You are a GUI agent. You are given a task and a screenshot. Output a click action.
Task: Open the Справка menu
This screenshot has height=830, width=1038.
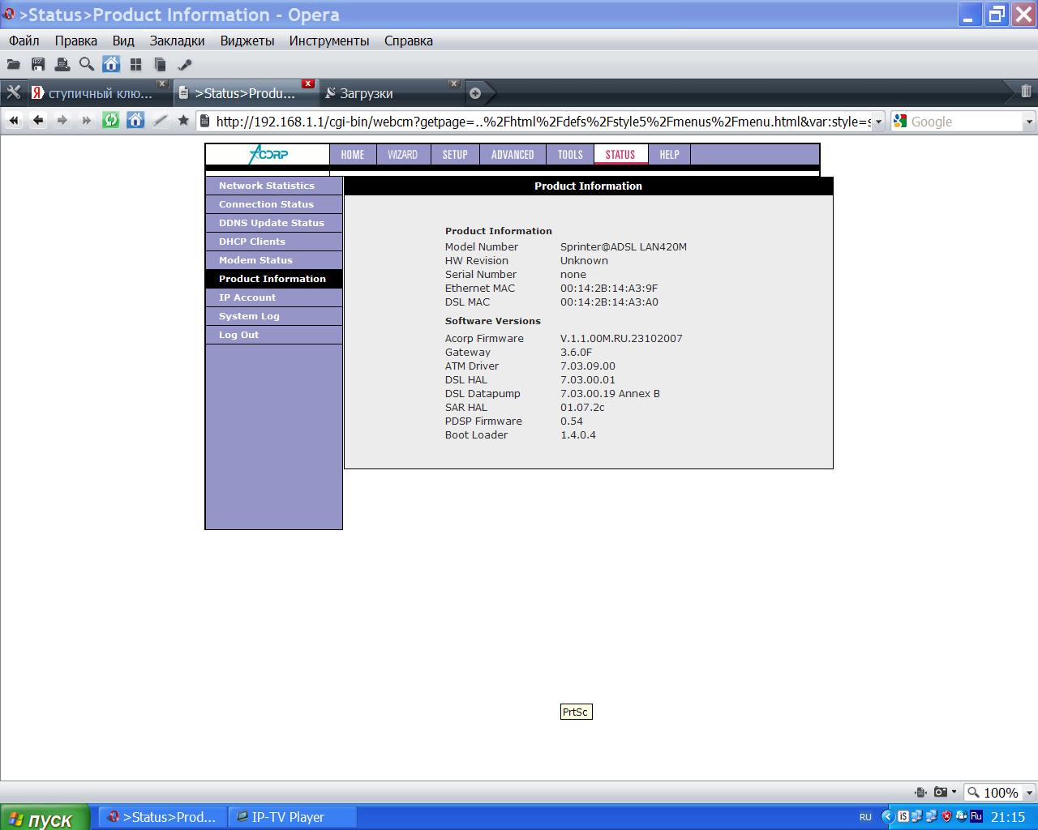(409, 41)
